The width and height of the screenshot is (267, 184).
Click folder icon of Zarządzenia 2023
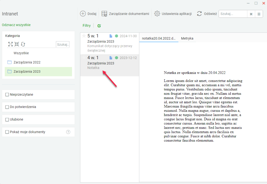pos(10,71)
